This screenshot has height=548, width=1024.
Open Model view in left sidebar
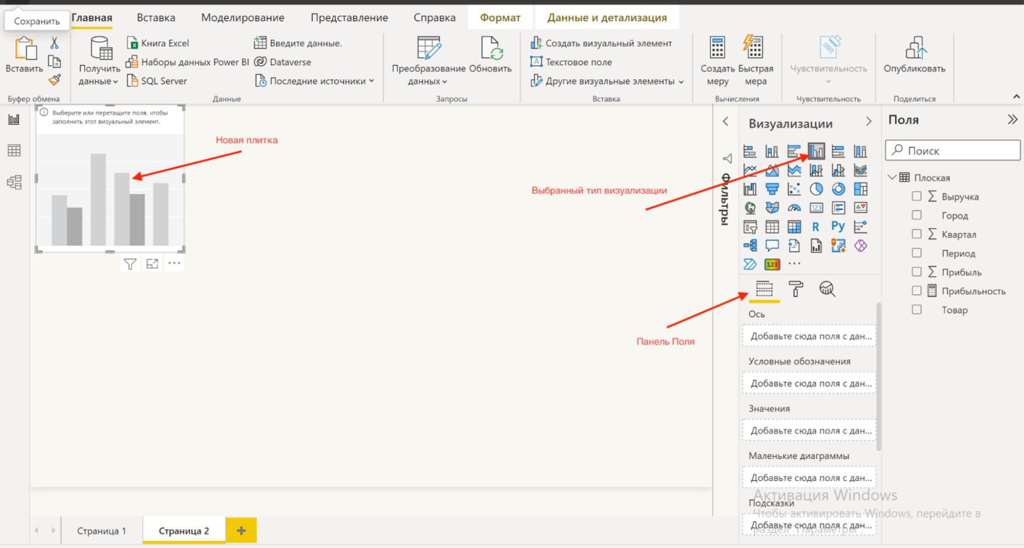tap(14, 182)
